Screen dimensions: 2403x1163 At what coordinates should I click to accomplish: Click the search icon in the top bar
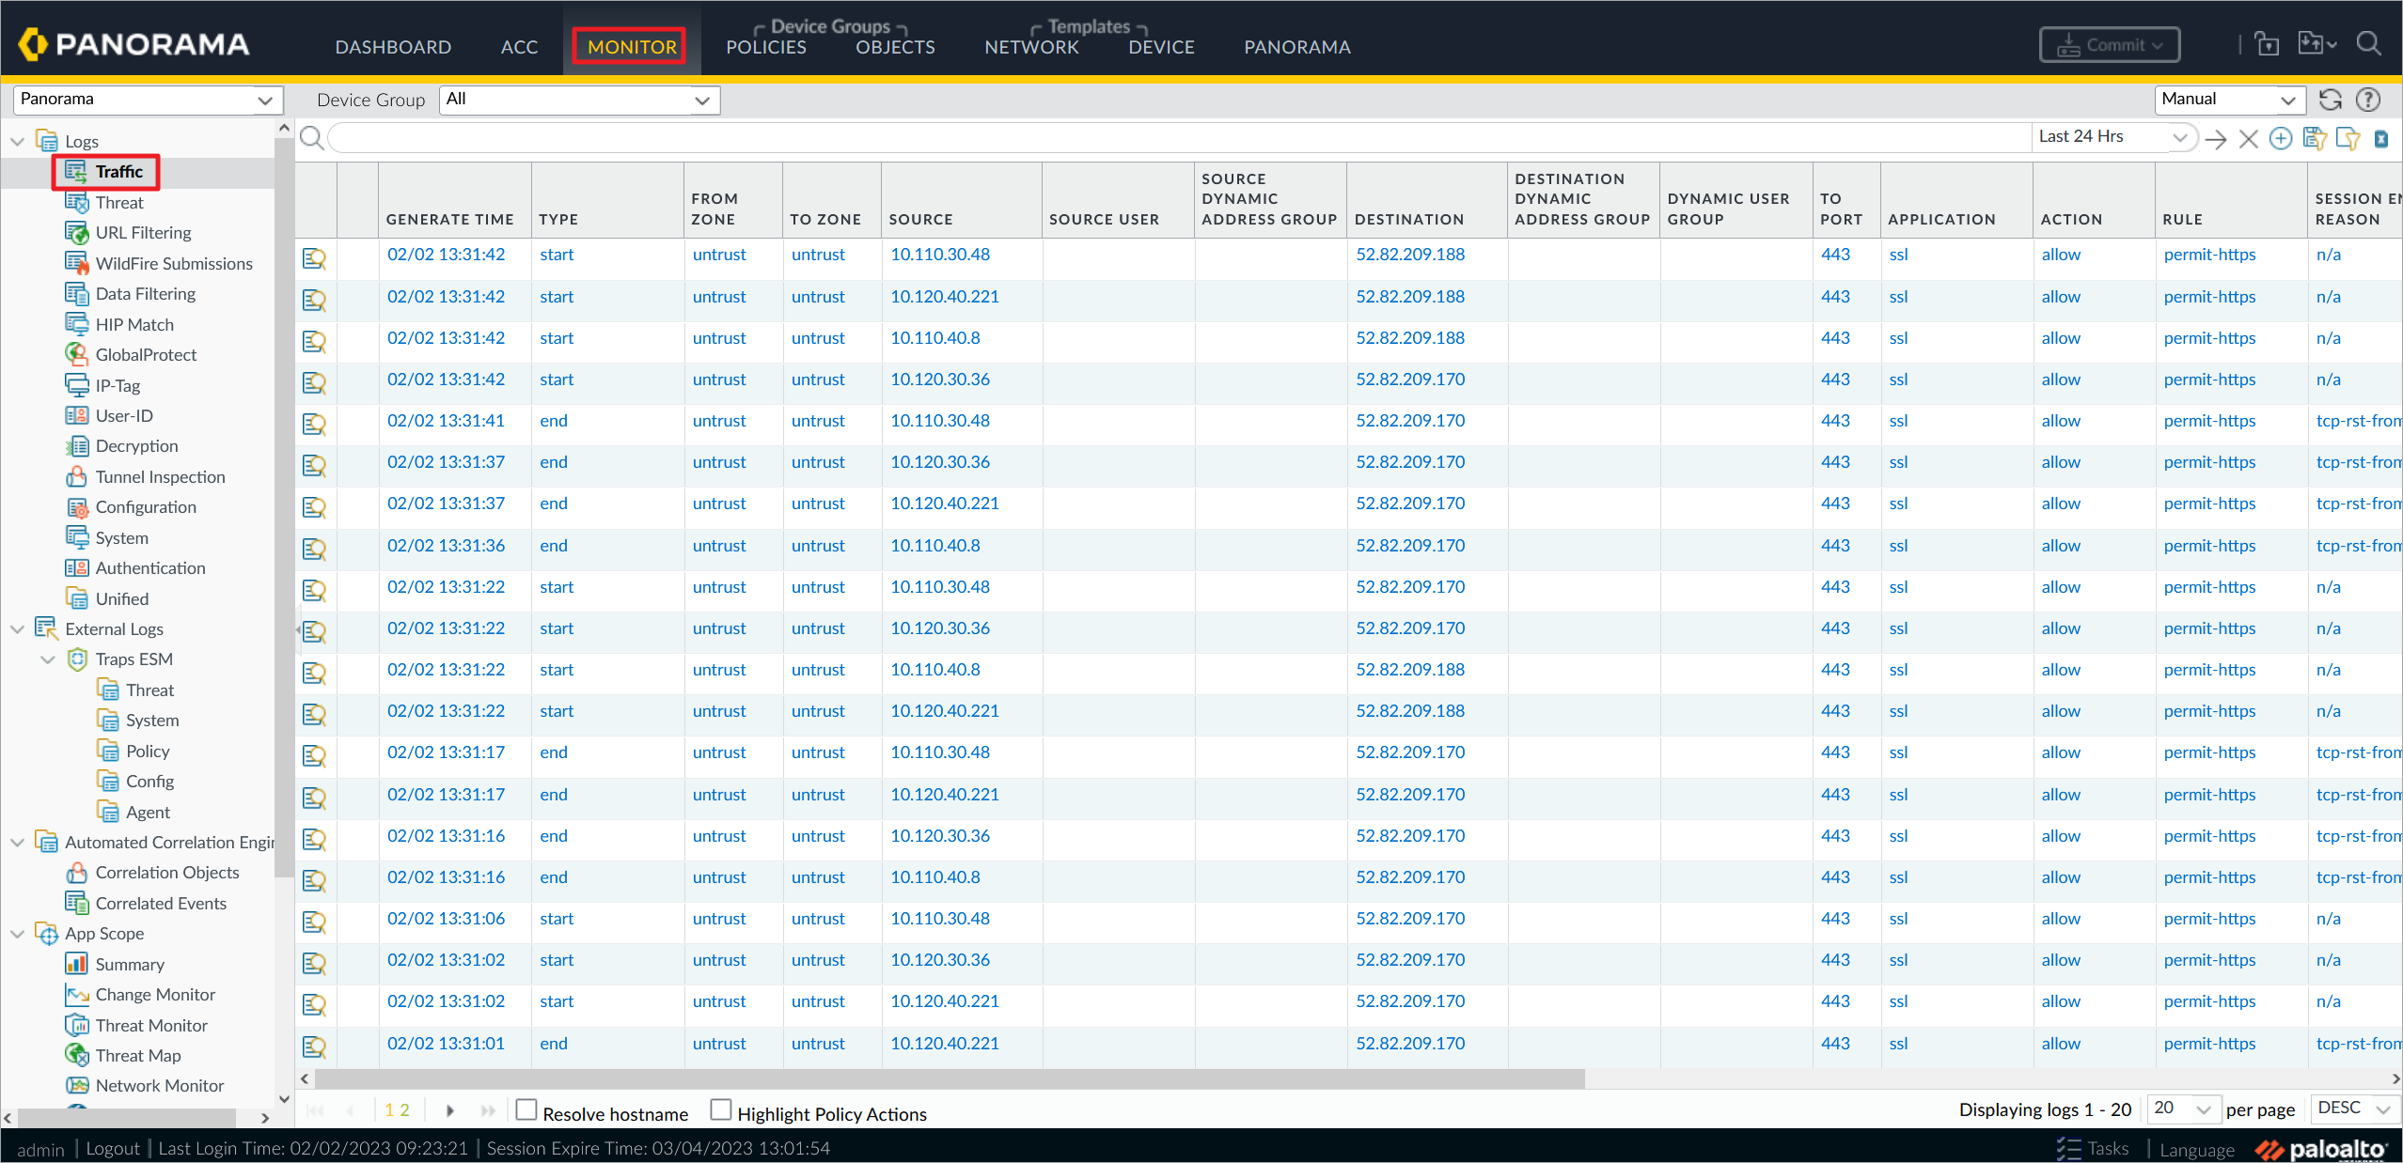pos(2368,44)
